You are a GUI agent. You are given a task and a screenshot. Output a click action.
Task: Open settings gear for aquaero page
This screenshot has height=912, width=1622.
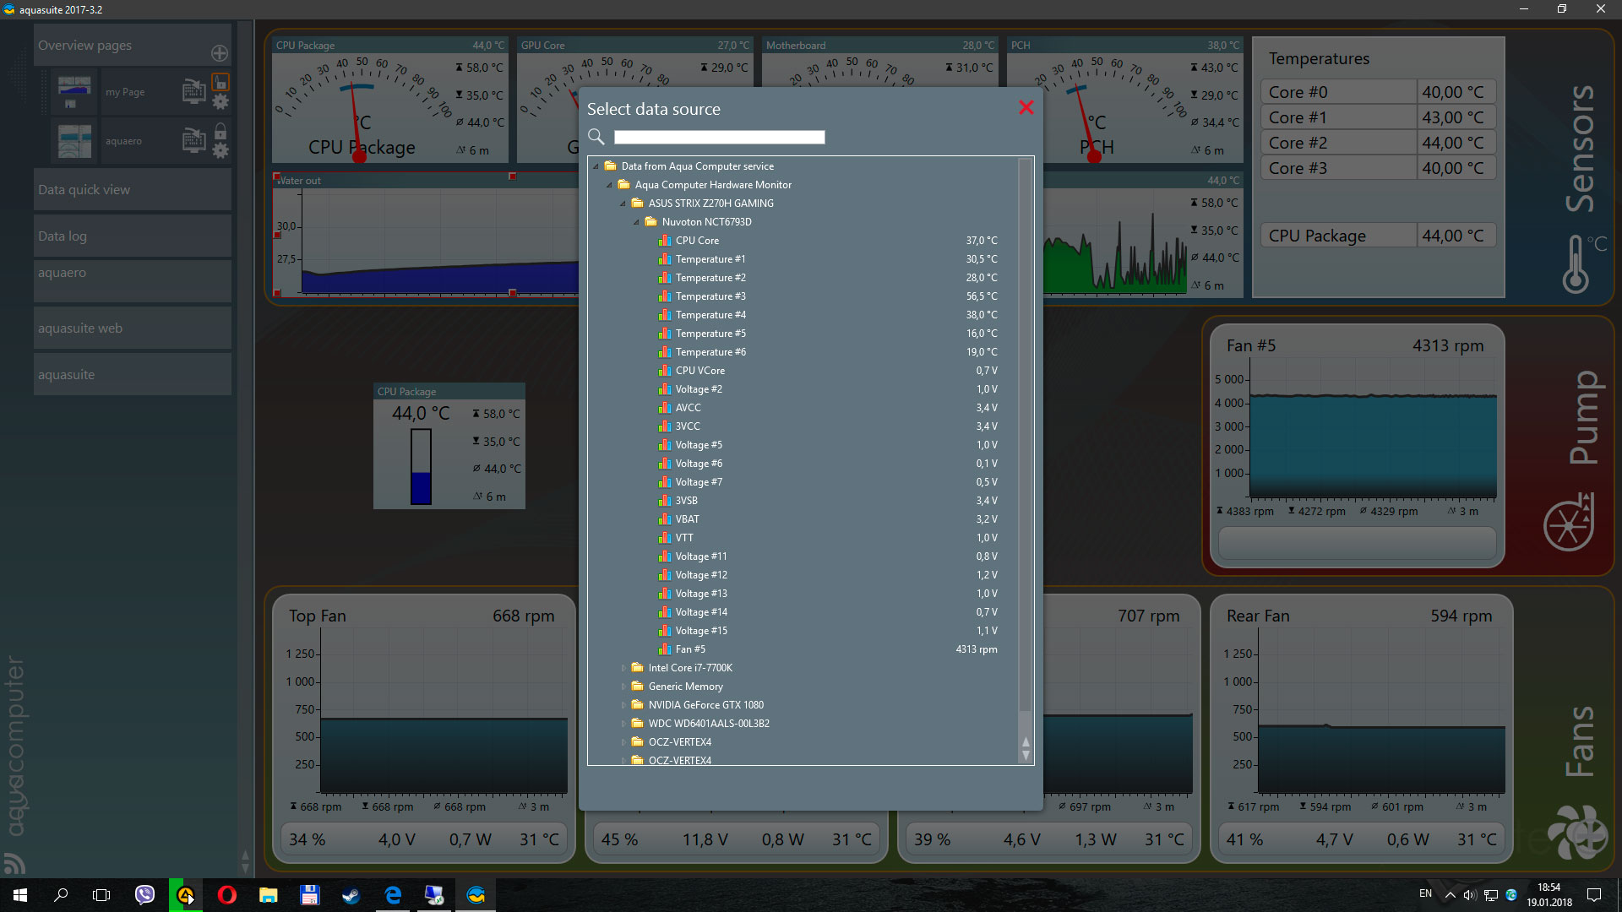[220, 152]
